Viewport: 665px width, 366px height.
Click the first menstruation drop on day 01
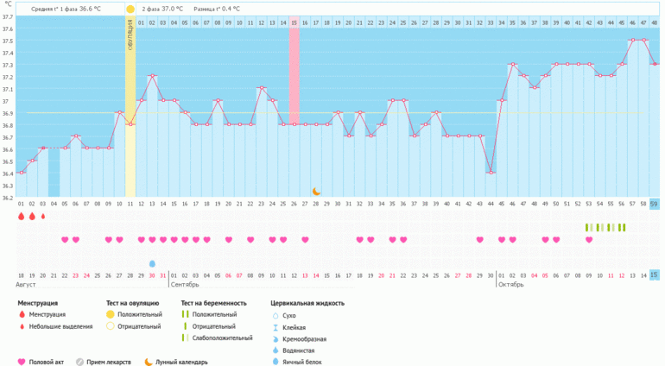(x=21, y=217)
